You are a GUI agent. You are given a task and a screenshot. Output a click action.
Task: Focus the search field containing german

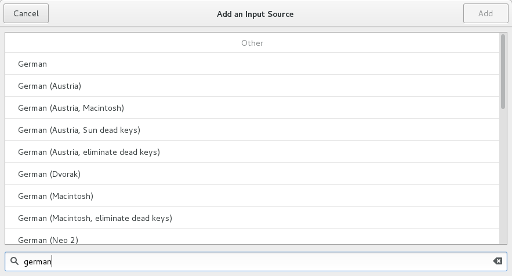pyautogui.click(x=256, y=262)
